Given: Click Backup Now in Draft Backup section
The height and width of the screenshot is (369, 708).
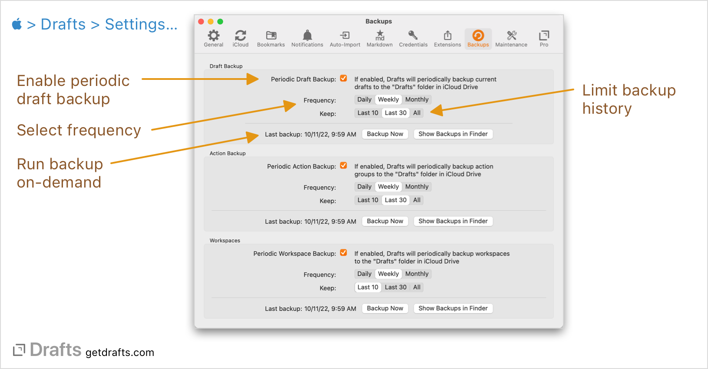Looking at the screenshot, I should [385, 134].
